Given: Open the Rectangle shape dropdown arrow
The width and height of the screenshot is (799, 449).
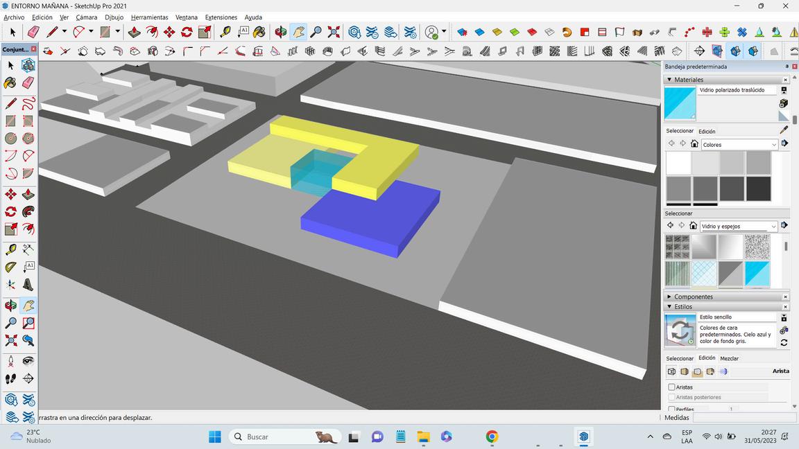Looking at the screenshot, I should click(x=118, y=32).
